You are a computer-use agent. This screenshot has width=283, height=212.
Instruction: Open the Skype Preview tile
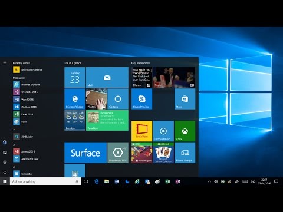pos(141,99)
